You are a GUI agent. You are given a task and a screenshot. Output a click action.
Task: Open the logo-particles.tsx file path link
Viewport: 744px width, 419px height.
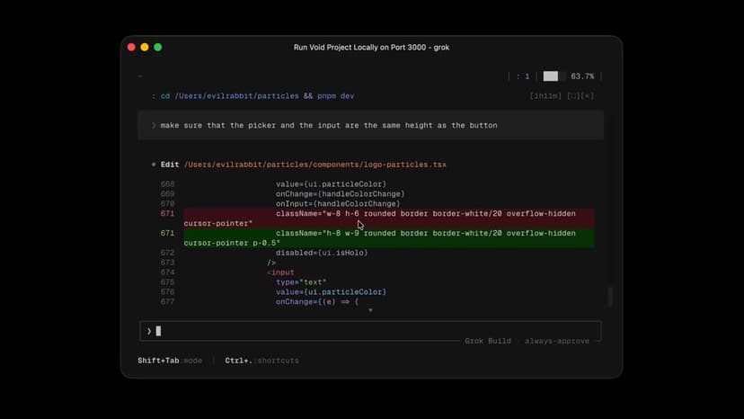(x=315, y=165)
